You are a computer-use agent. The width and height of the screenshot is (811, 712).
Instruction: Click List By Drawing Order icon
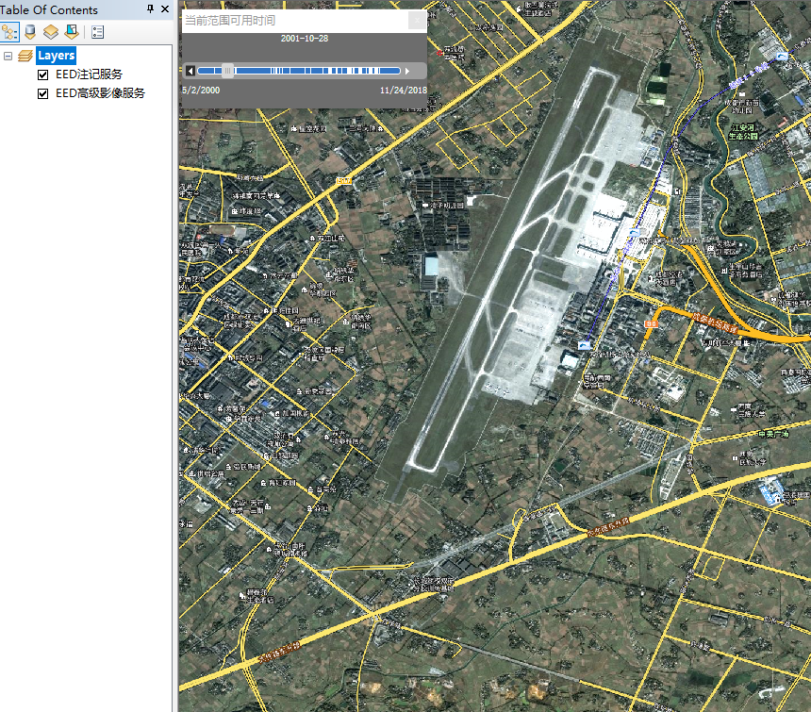[9, 32]
